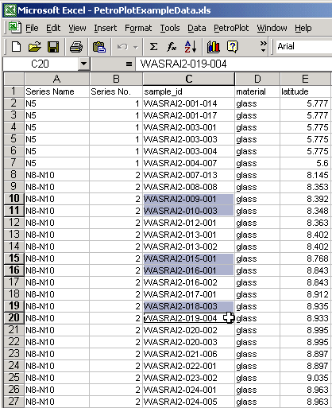Expand the More Buttons toolbar chevron
The width and height of the screenshot is (332, 408).
coord(263,46)
